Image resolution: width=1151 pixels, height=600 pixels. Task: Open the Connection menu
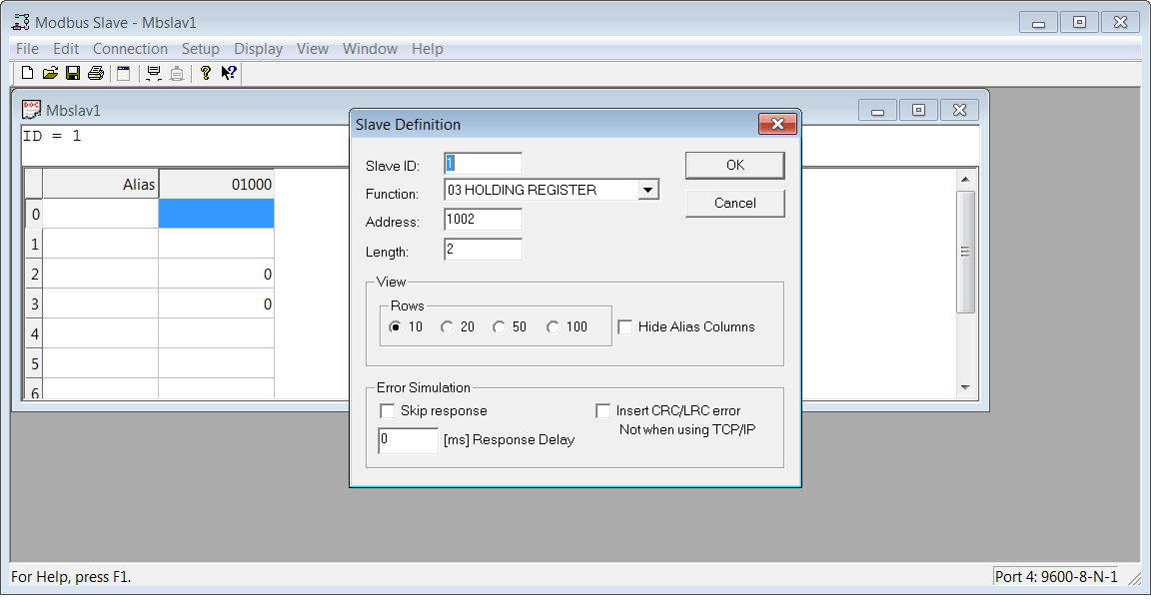(x=130, y=48)
